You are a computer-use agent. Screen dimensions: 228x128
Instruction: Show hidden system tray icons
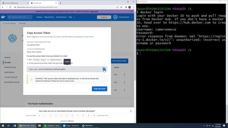pyautogui.click(x=204, y=126)
